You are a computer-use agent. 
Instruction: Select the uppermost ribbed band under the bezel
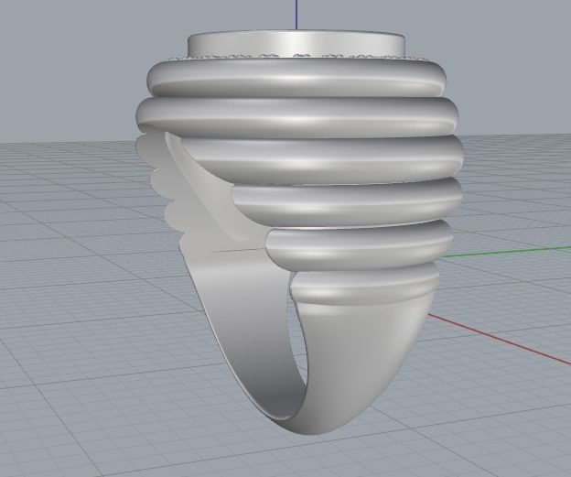pos(296,77)
